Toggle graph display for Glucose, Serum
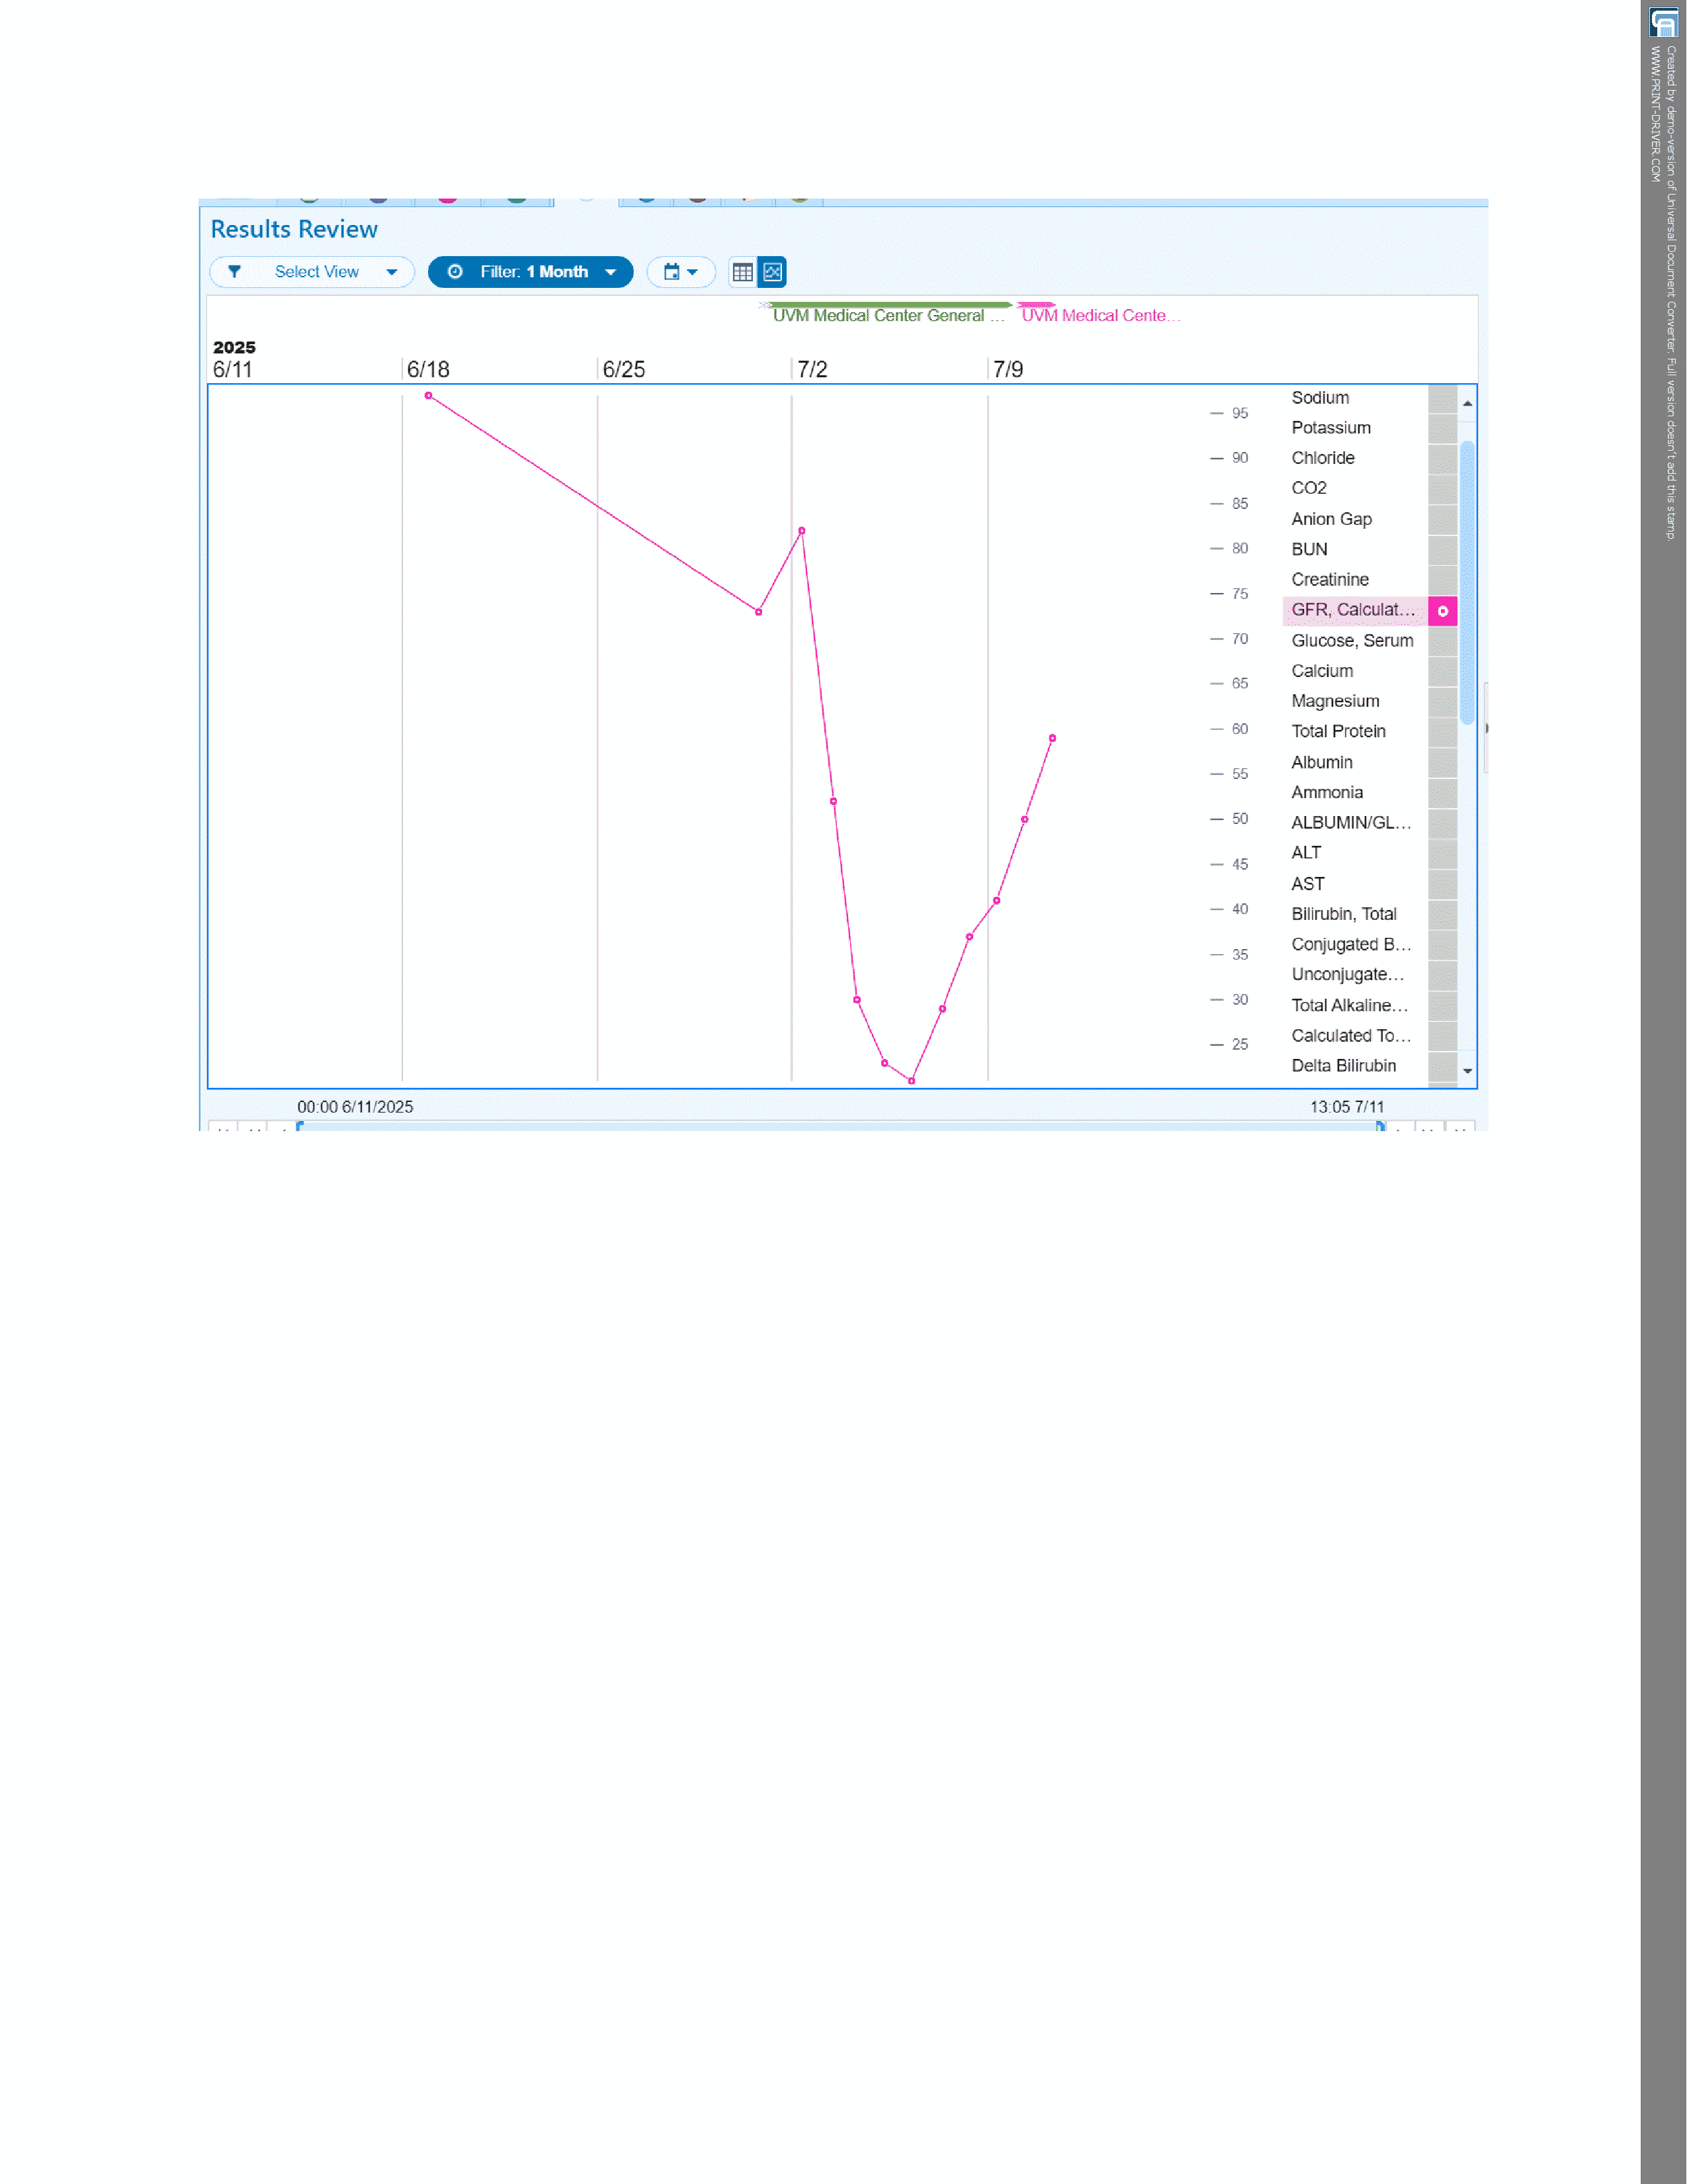The image size is (1687, 2184). (1442, 641)
